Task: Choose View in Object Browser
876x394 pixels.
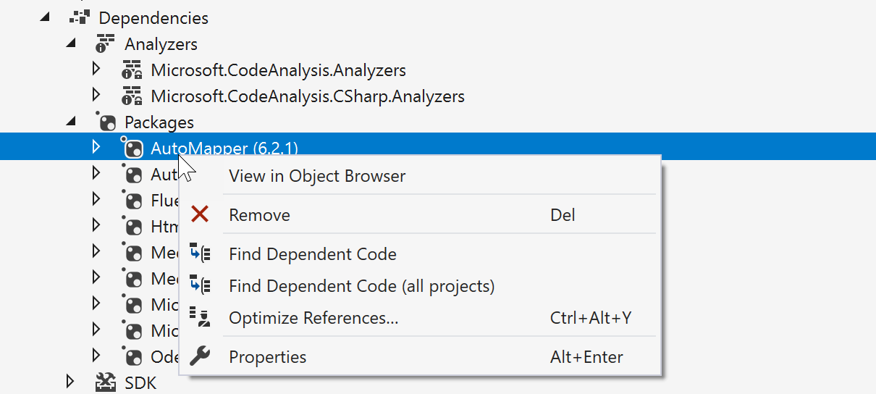Action: (317, 176)
